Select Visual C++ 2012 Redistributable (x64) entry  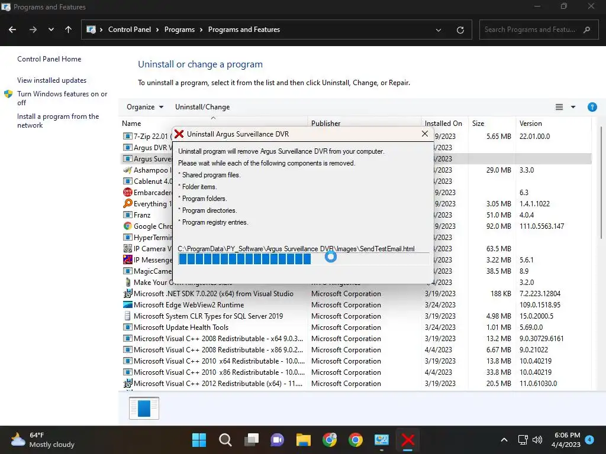218,383
